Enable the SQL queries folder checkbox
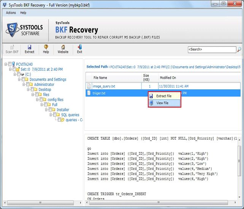The width and height of the screenshot is (244, 209). (54, 115)
